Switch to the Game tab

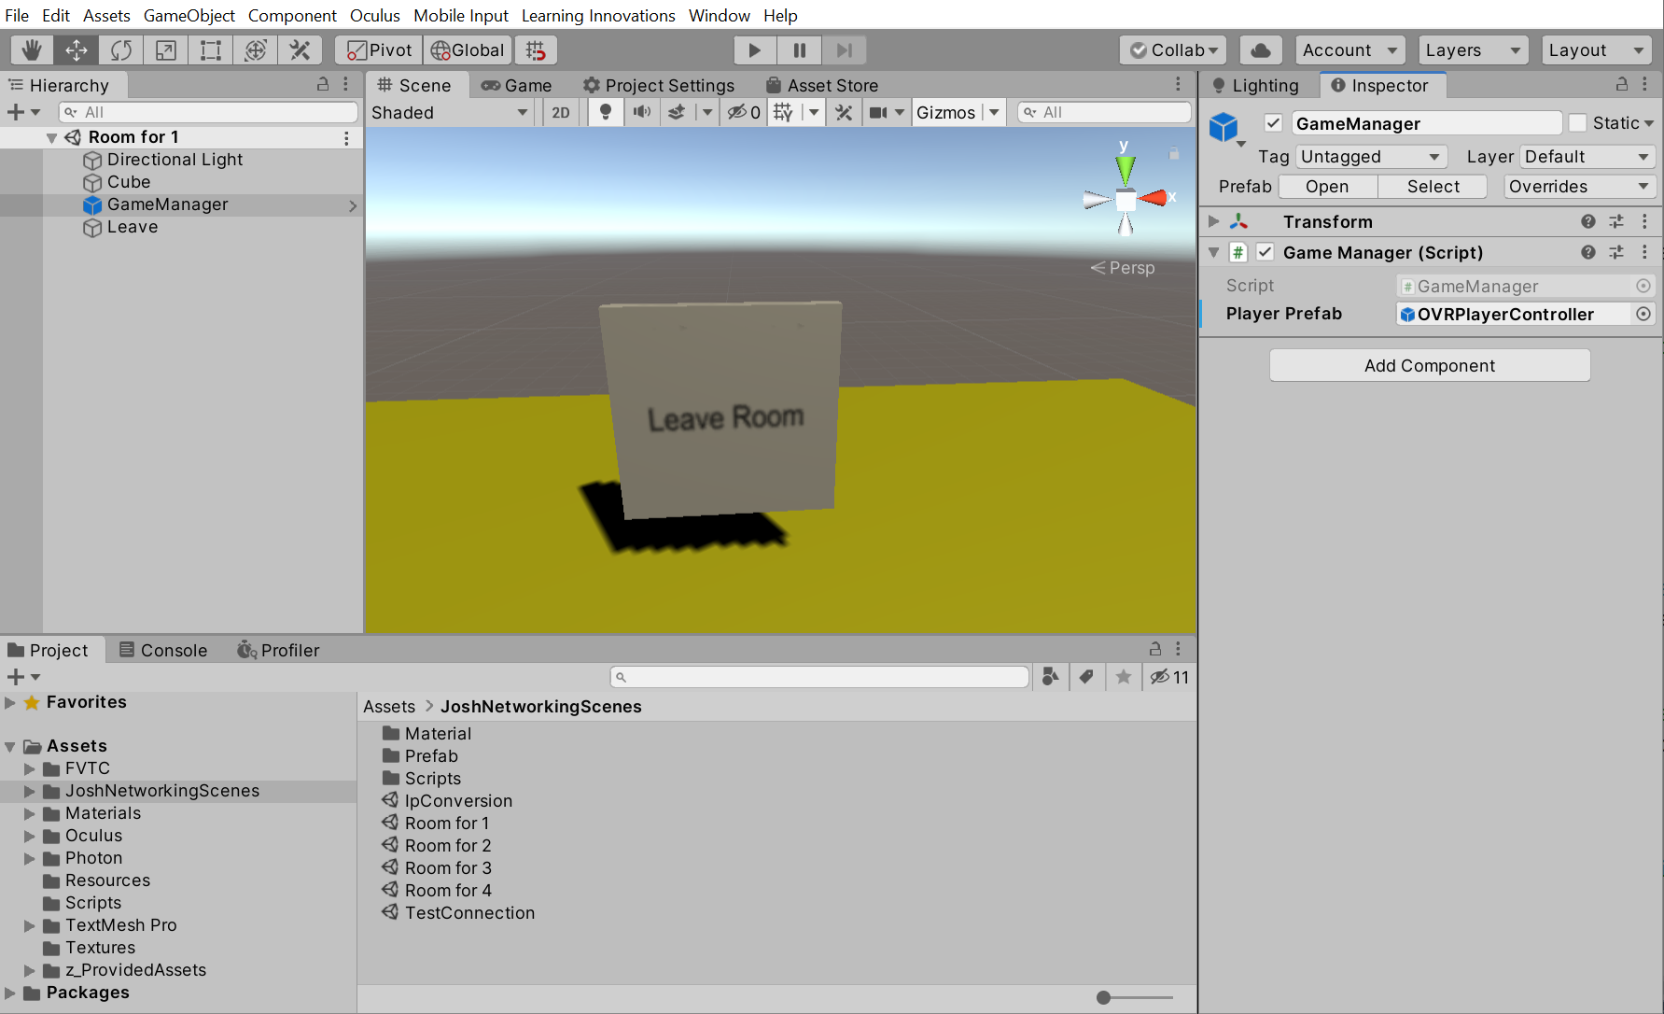(x=517, y=85)
